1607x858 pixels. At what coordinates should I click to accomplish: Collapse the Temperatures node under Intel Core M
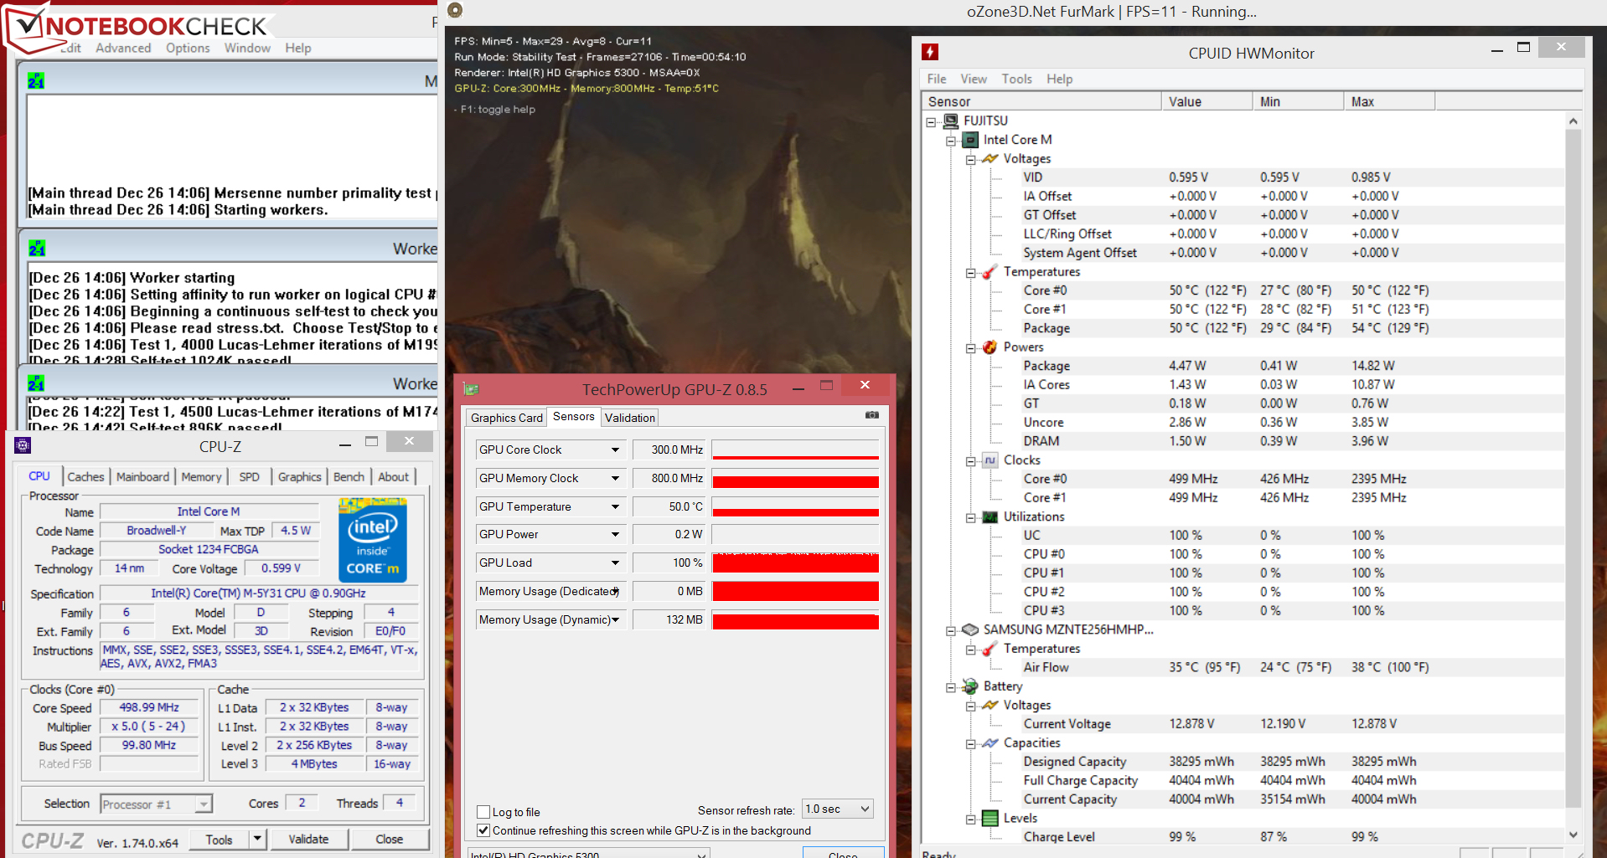[x=970, y=272]
